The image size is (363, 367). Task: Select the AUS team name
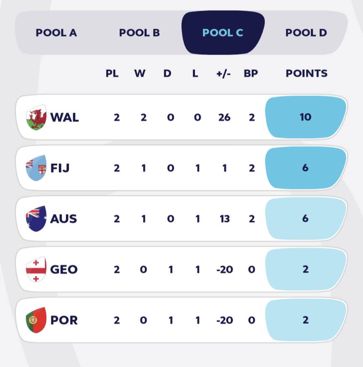pyautogui.click(x=63, y=219)
